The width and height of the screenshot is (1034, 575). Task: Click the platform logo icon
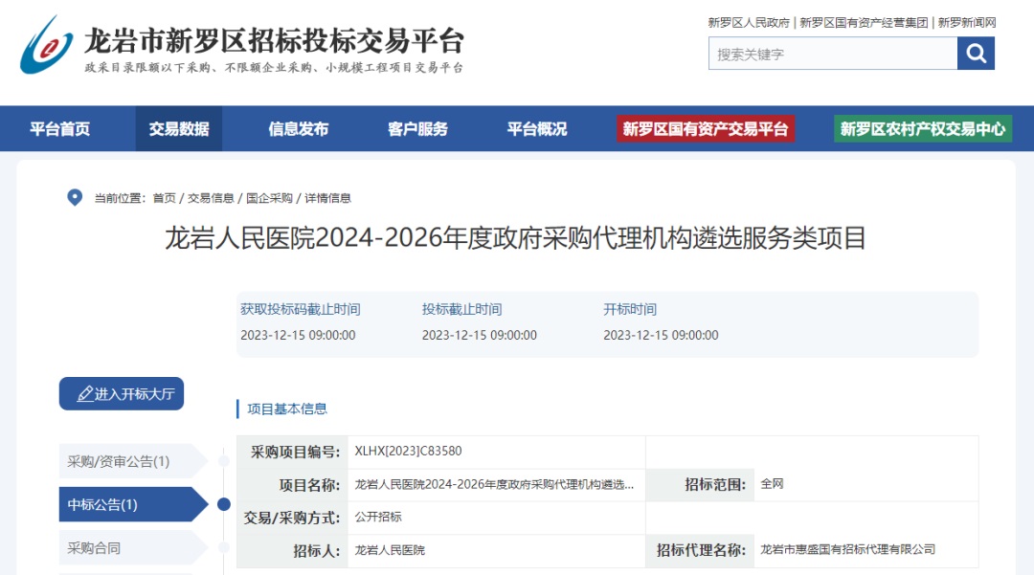tap(46, 45)
